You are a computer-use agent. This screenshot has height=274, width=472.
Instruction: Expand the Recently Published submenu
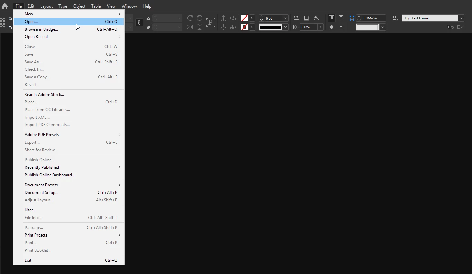click(x=68, y=167)
